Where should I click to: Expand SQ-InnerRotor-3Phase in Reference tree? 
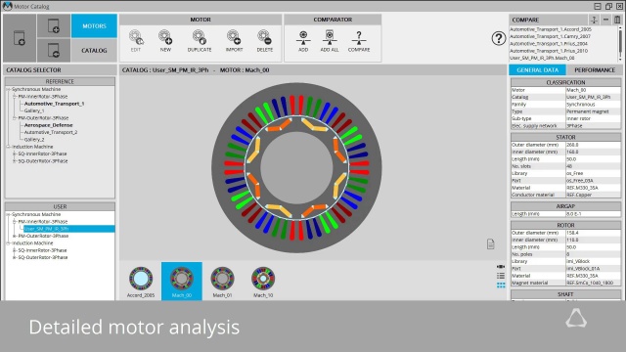point(15,154)
